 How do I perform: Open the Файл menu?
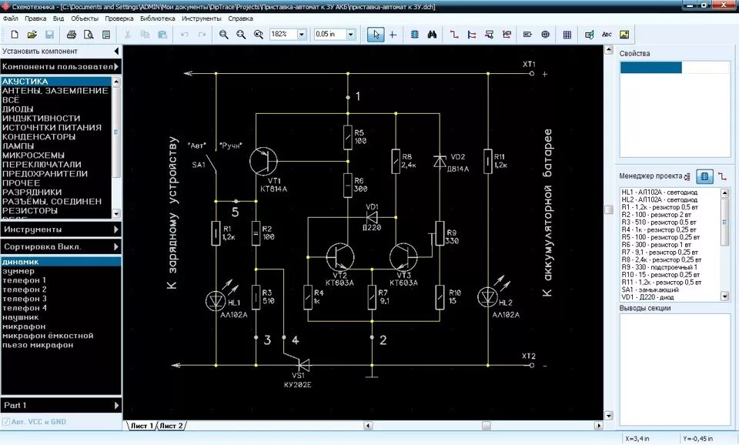coord(10,18)
